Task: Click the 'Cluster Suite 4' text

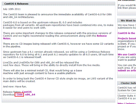Action: (x=126, y=96)
